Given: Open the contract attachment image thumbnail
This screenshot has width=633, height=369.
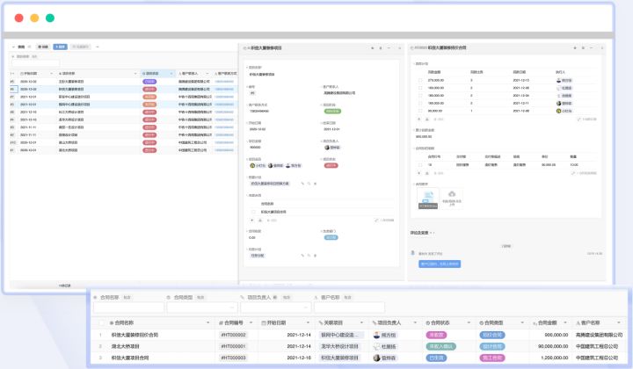Looking at the screenshot, I should tap(426, 197).
